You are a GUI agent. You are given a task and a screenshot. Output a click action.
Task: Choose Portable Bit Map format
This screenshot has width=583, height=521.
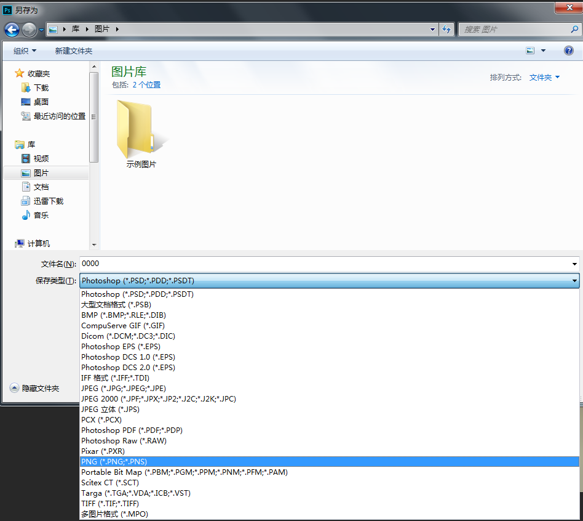point(330,472)
